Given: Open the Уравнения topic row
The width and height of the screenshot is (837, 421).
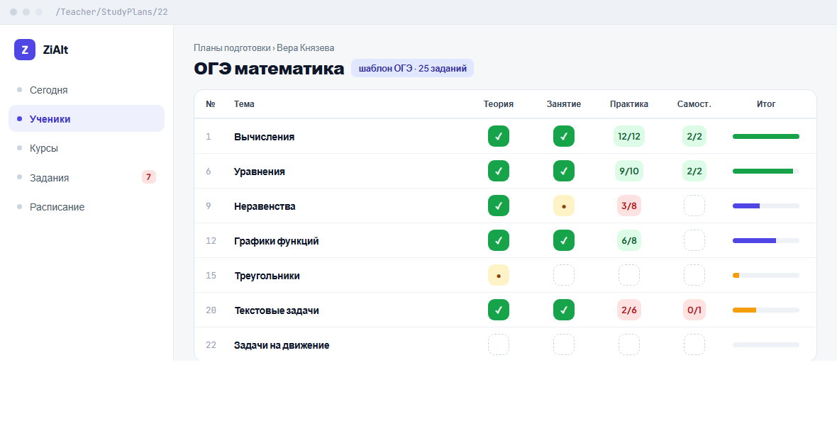Looking at the screenshot, I should click(x=505, y=171).
